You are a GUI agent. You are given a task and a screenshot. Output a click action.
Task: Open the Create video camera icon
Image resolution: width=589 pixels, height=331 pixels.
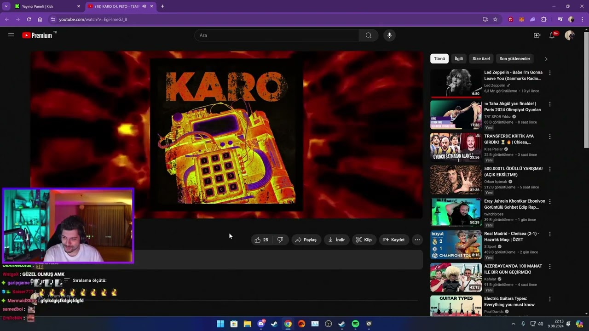click(537, 35)
